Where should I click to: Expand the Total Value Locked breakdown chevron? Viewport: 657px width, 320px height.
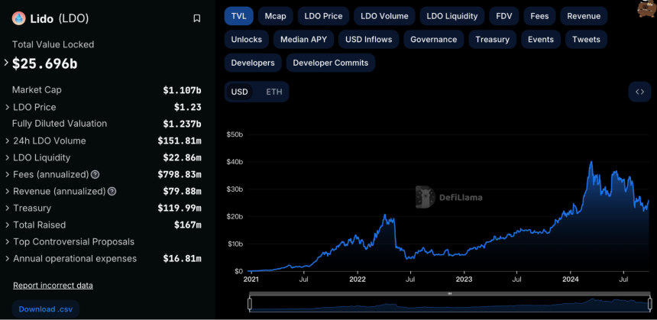(x=6, y=63)
